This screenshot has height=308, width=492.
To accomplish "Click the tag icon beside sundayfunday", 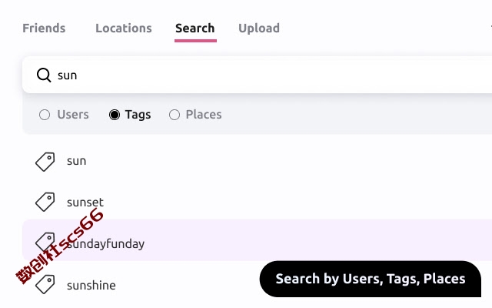I will 45,241.
